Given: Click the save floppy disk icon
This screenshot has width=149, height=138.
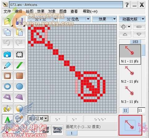Looking at the screenshot, I should click(x=20, y=21).
